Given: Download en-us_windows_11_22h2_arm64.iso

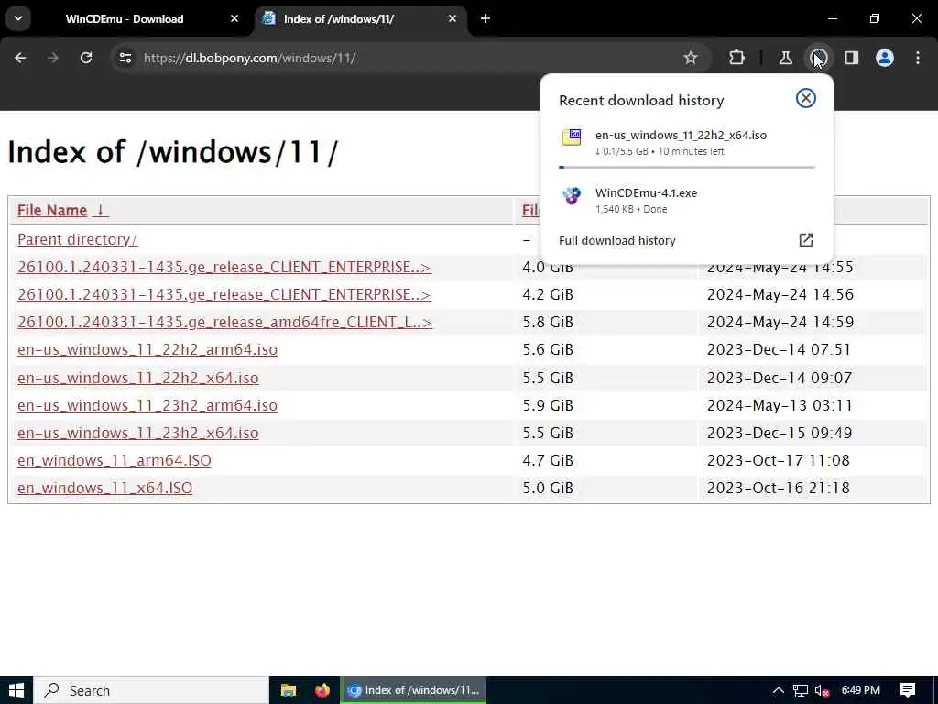Looking at the screenshot, I should tap(147, 349).
